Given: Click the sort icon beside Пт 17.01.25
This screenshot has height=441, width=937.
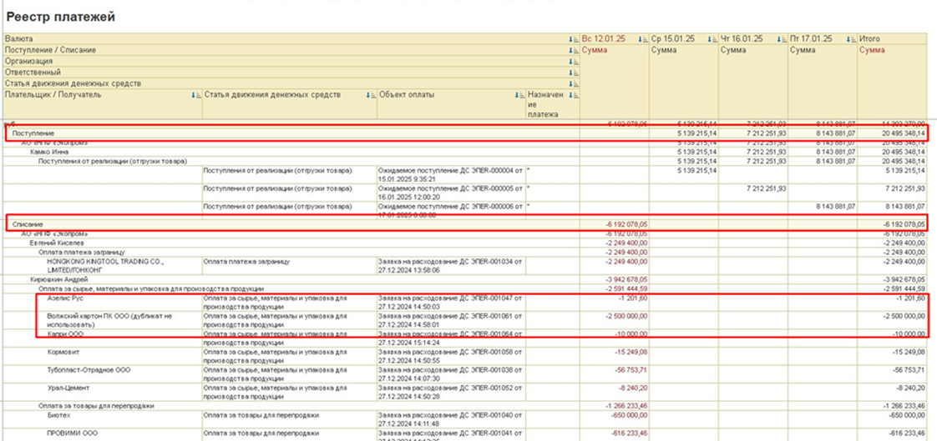Looking at the screenshot, I should tap(849, 39).
